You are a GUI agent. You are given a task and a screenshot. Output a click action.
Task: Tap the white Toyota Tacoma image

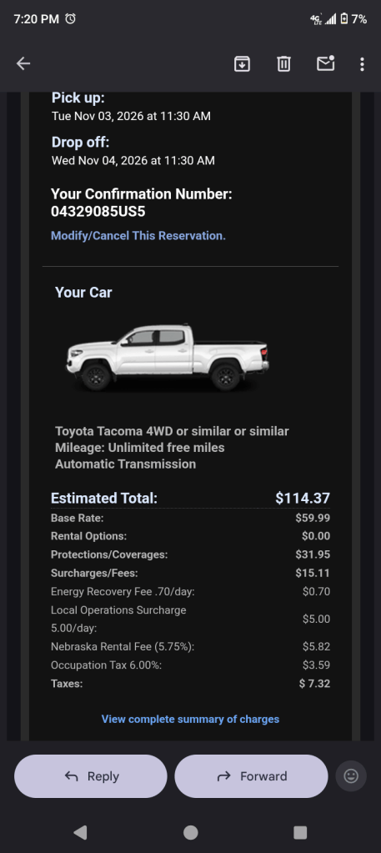(168, 358)
